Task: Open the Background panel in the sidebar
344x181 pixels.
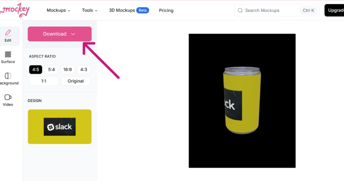Action: click(8, 79)
